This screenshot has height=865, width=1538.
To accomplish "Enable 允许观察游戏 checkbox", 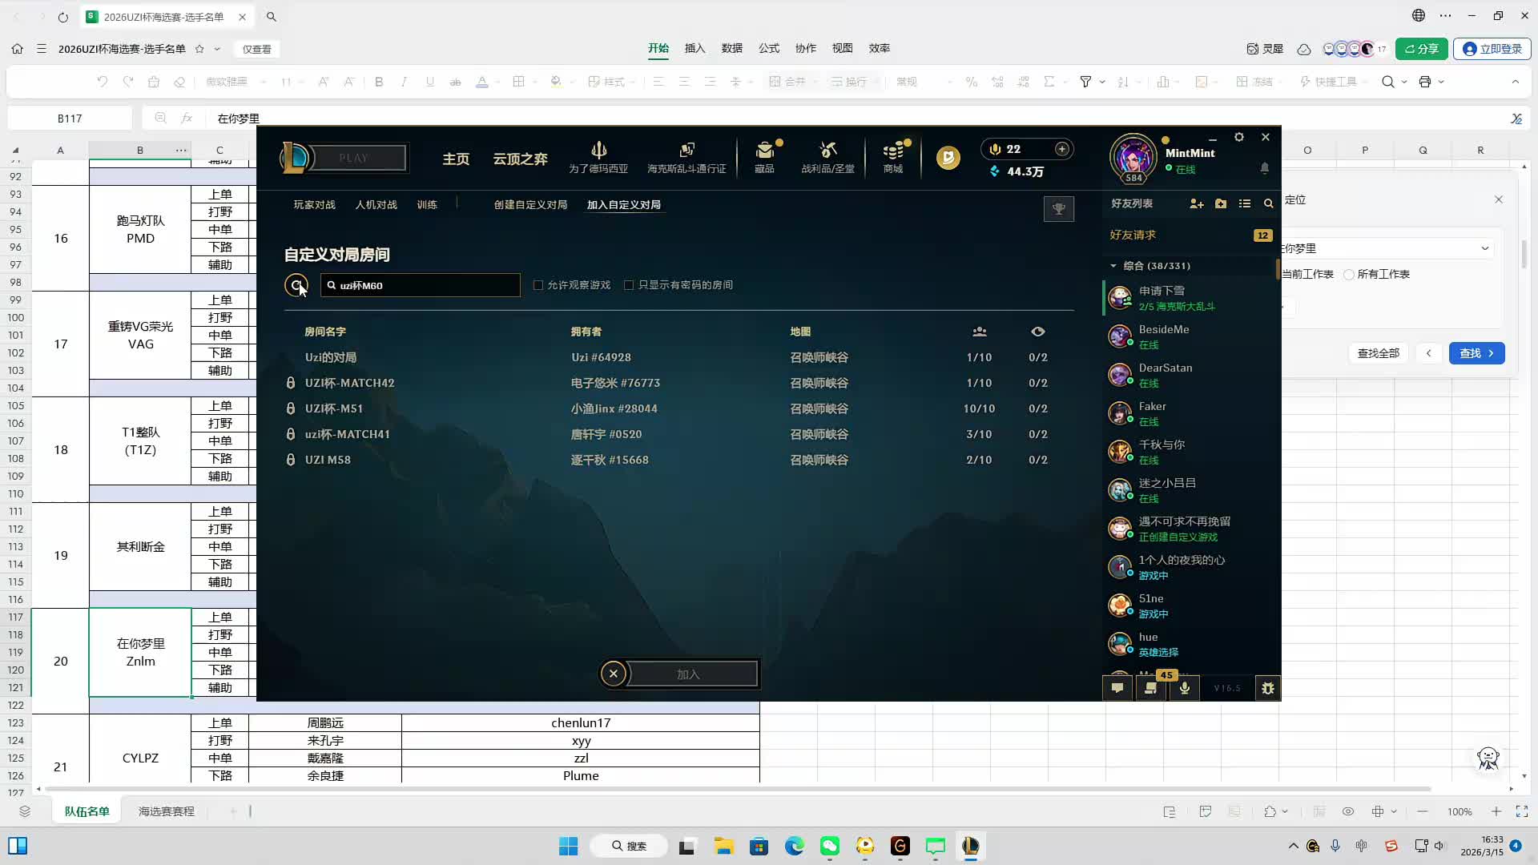I will [538, 285].
